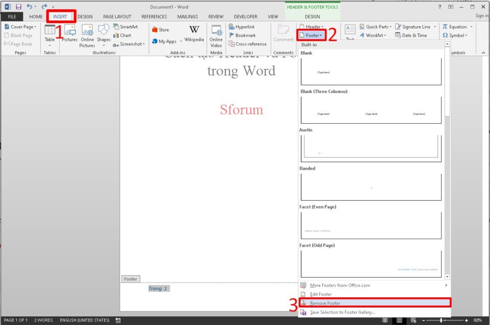Switch to the Mailings ribbon tab

pyautogui.click(x=187, y=16)
